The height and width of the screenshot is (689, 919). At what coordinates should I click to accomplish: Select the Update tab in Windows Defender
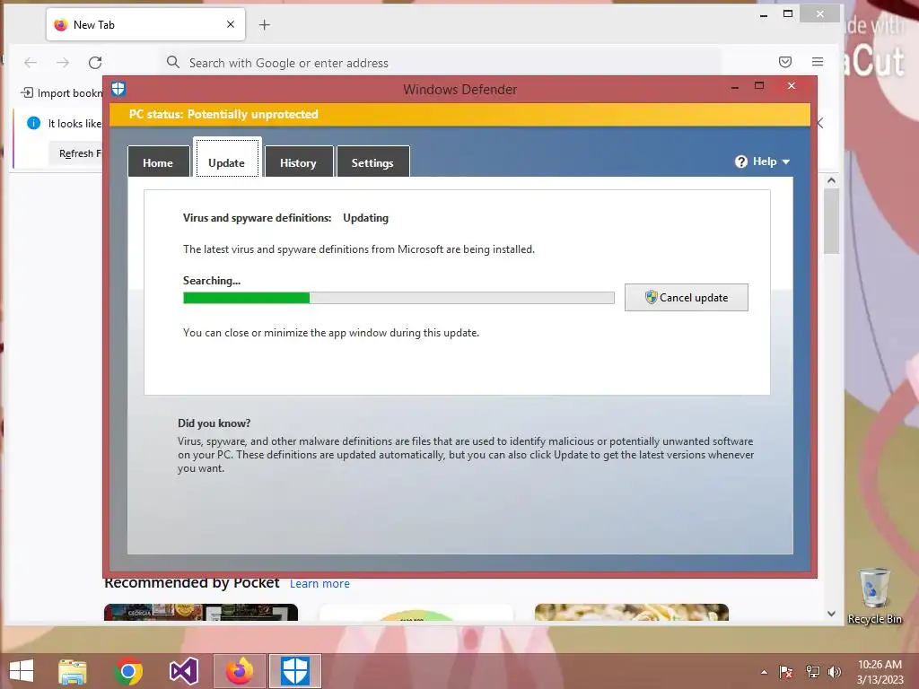pyautogui.click(x=227, y=158)
